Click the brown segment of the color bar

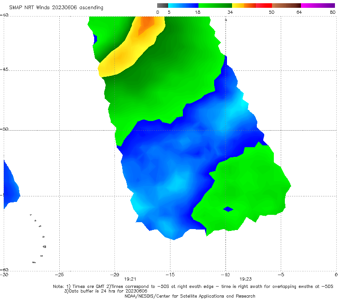point(286,6)
